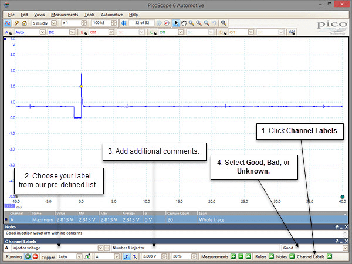This screenshot has height=264, width=352.
Task: Open the label browse ellipsis button
Action: [x=107, y=248]
